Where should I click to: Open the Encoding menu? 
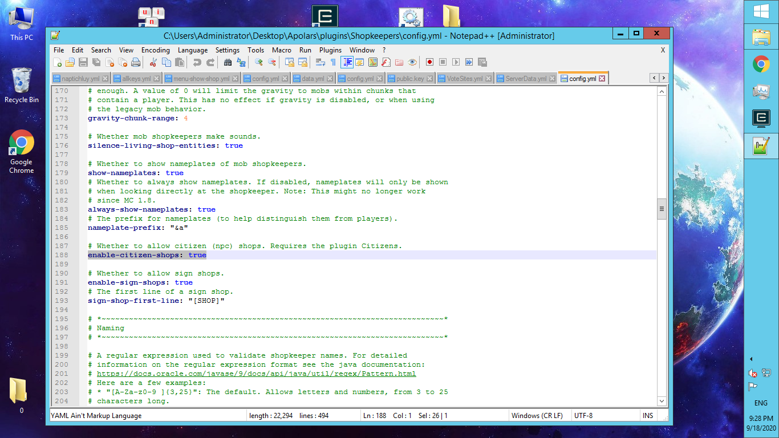coord(155,50)
